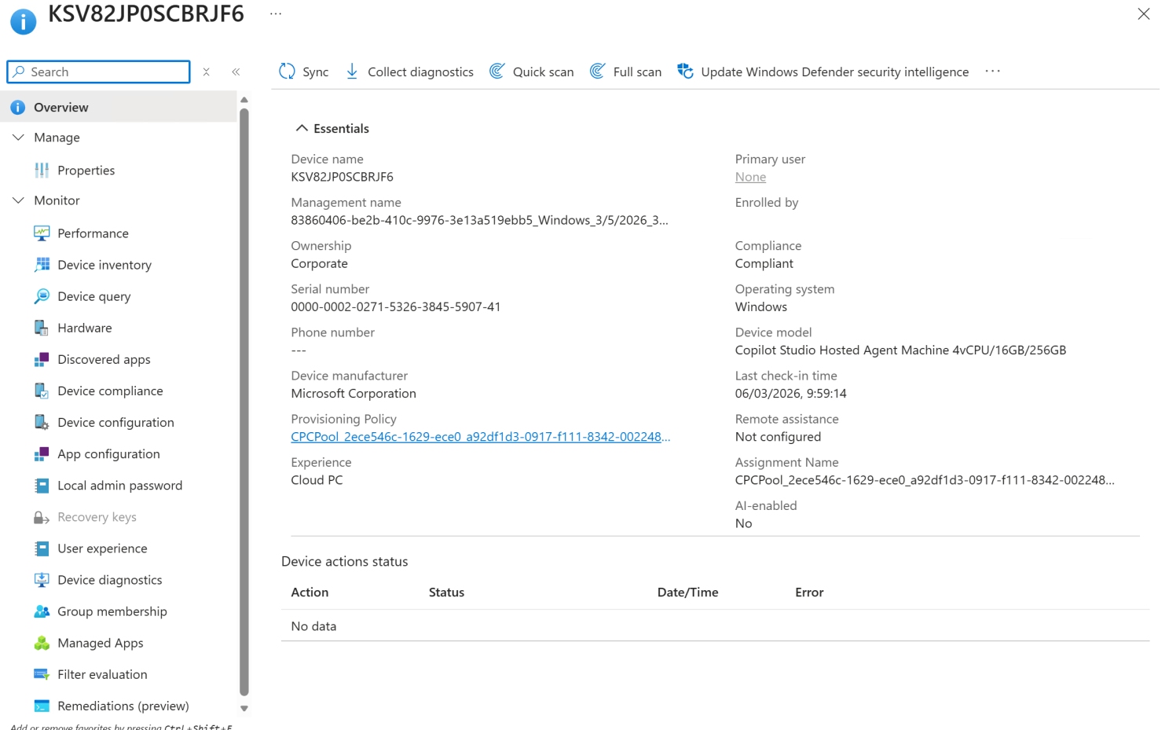Click the Managed Apps icon

pos(42,643)
